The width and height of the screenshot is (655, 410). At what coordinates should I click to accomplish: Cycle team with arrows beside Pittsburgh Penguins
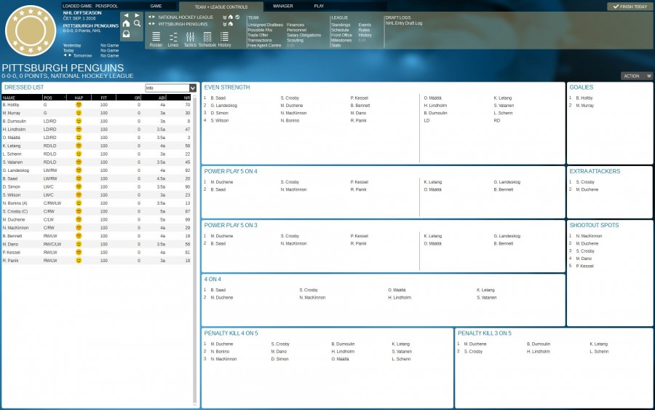click(151, 24)
